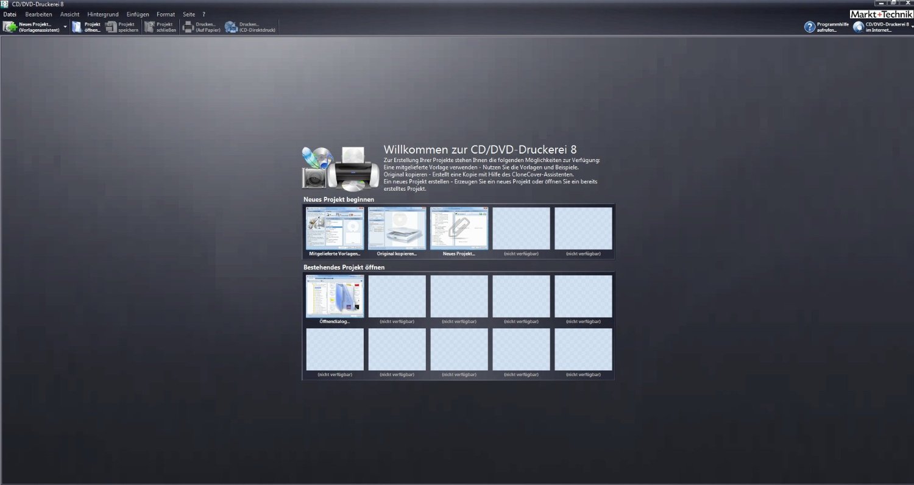Open the Datei menu
914x485 pixels.
coord(10,14)
